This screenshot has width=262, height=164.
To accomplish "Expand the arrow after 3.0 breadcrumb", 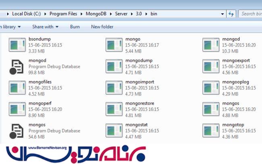I will point(146,14).
